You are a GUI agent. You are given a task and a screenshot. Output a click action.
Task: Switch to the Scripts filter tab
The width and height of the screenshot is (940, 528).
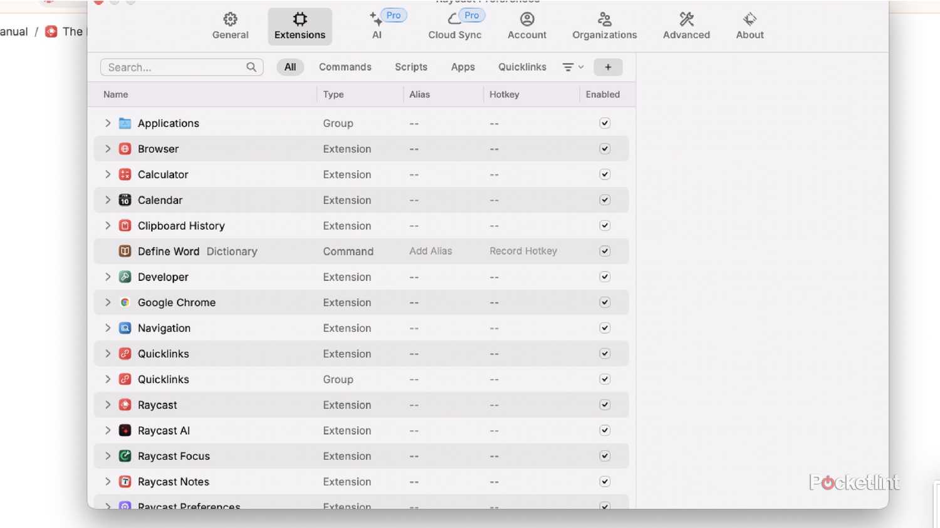click(x=410, y=67)
